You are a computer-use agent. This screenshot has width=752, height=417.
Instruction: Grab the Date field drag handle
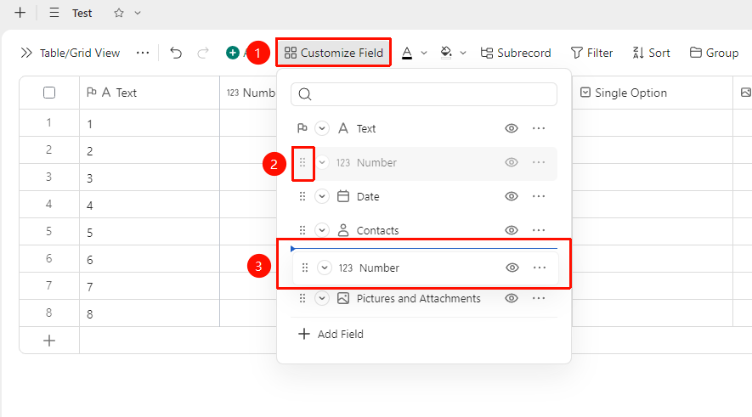click(302, 196)
